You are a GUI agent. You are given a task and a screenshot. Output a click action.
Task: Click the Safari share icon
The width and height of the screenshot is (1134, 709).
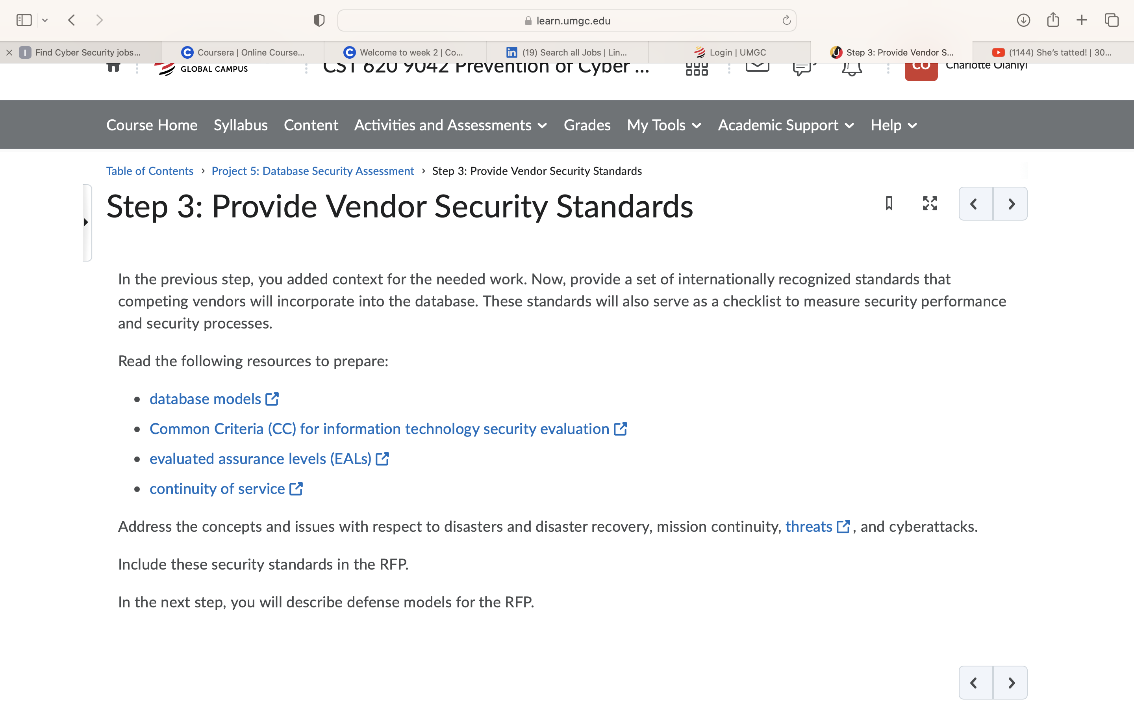coord(1053,20)
